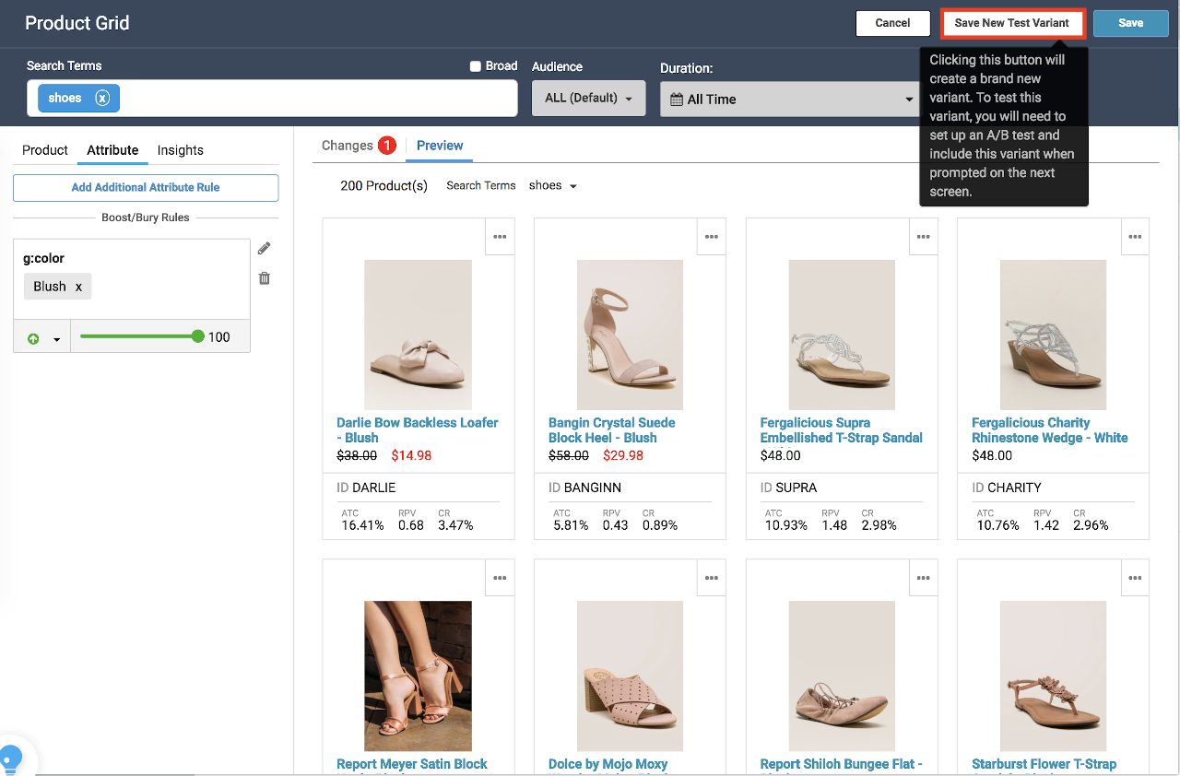Click the calendar icon in Duration field
Viewport: 1180px width, 776px height.
point(677,100)
